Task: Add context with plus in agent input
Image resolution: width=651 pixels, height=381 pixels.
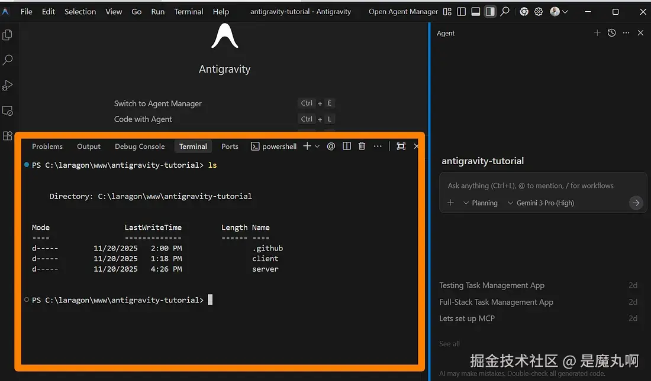Action: [450, 203]
